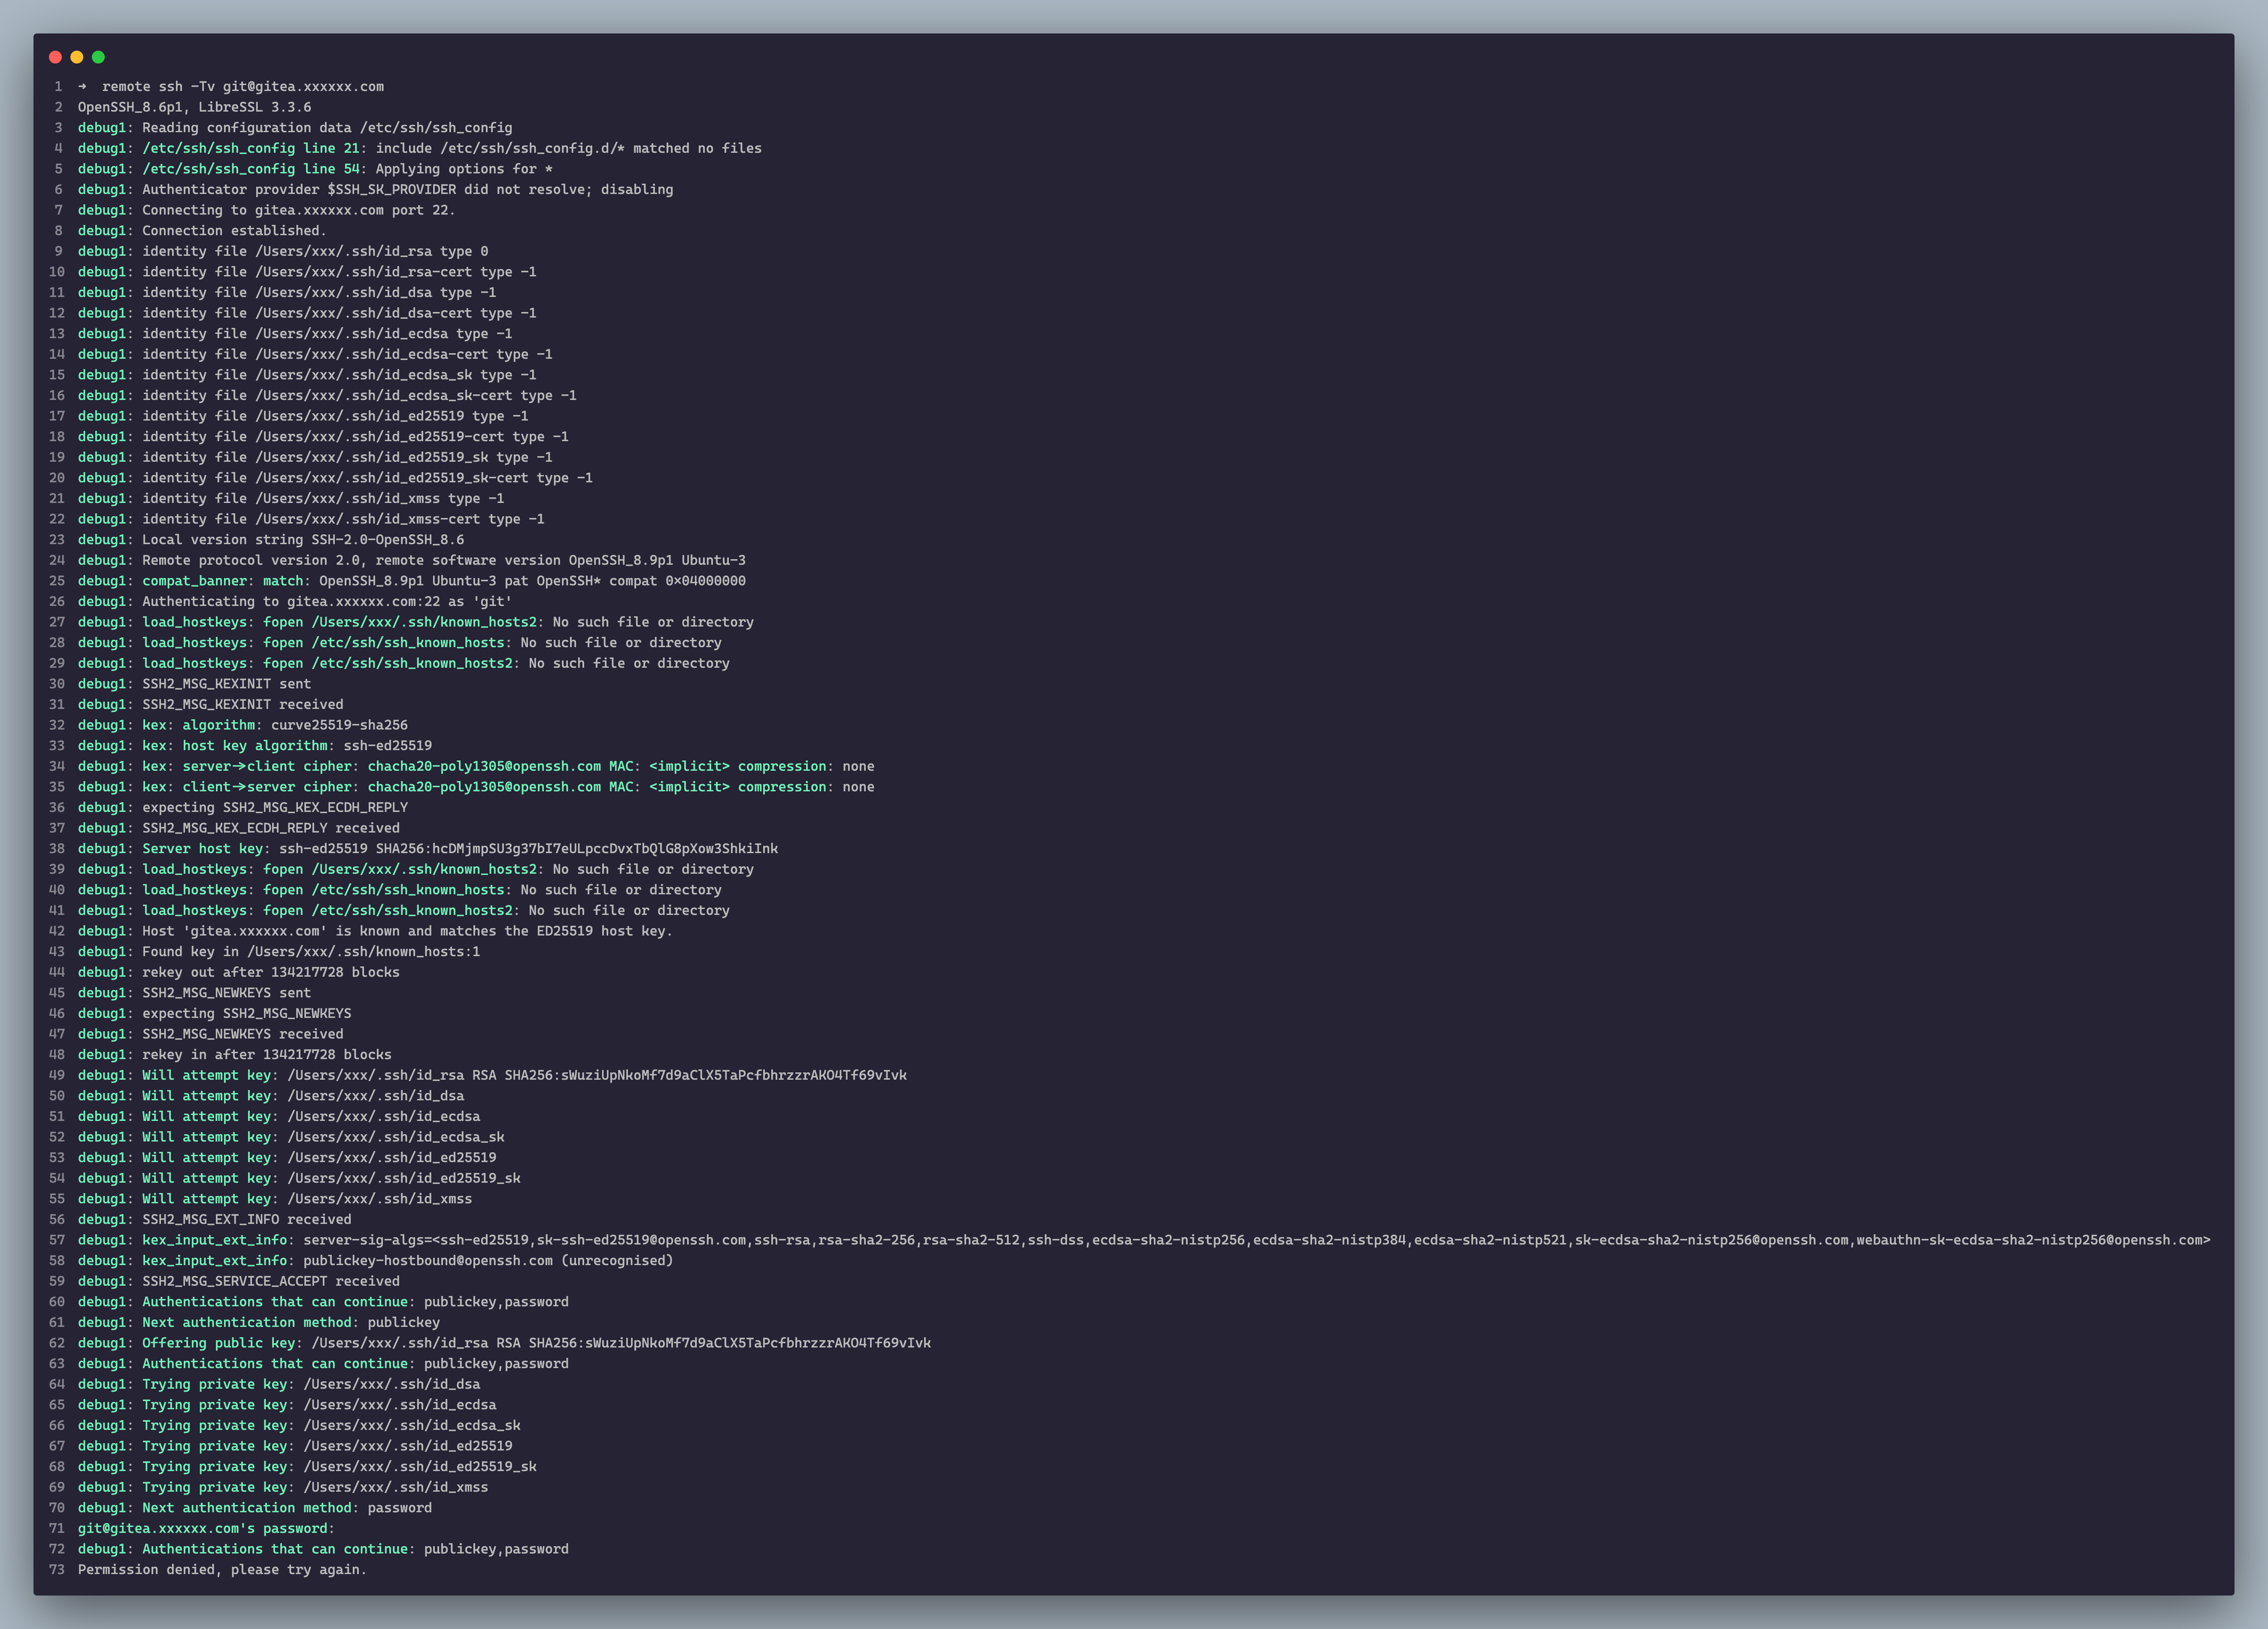Click the 'SSH2_MSG_EXT_INFO received' line

pos(214,1220)
